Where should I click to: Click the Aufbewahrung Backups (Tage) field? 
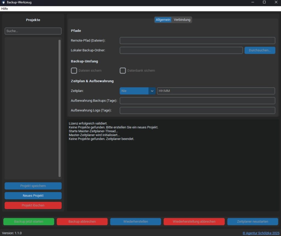coord(197,101)
